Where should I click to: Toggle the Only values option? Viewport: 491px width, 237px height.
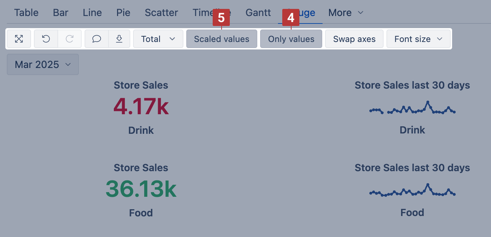point(291,39)
